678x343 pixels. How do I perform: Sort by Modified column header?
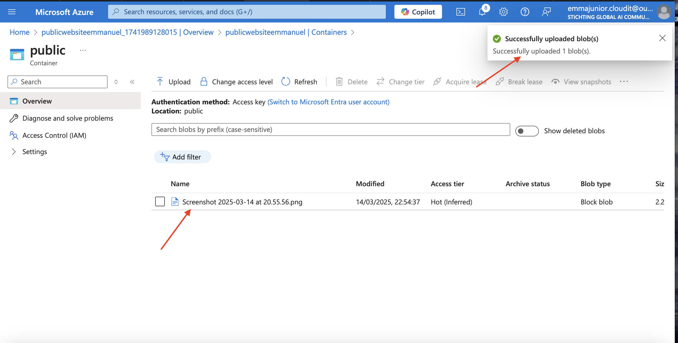[x=370, y=184]
